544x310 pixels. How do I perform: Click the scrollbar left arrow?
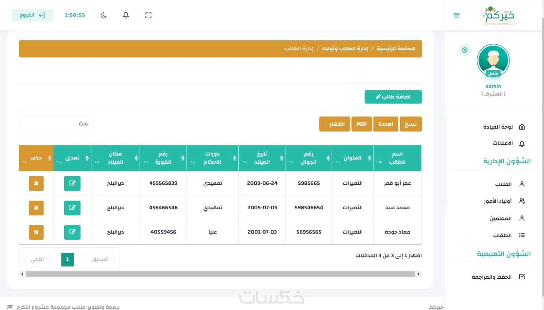[22, 274]
